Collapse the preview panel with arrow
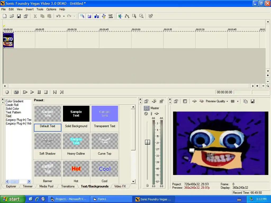The width and height of the screenshot is (271, 203). pyautogui.click(x=170, y=102)
